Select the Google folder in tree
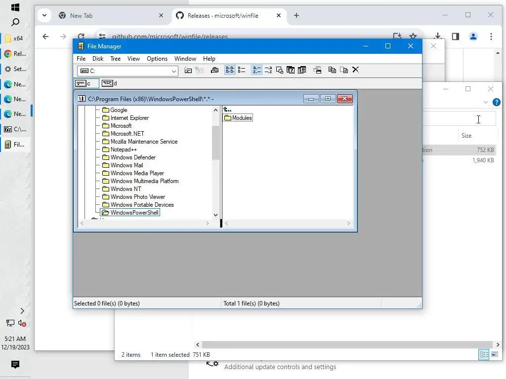Viewport: 506px width, 379px height. (x=115, y=110)
